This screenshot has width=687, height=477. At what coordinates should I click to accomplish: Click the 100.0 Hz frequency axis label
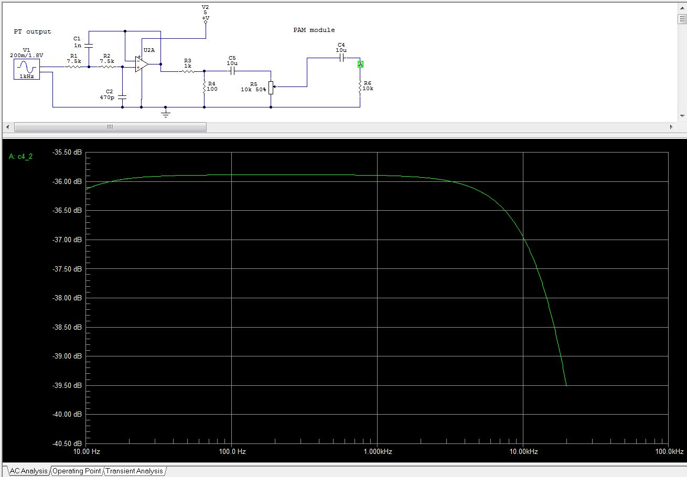231,451
